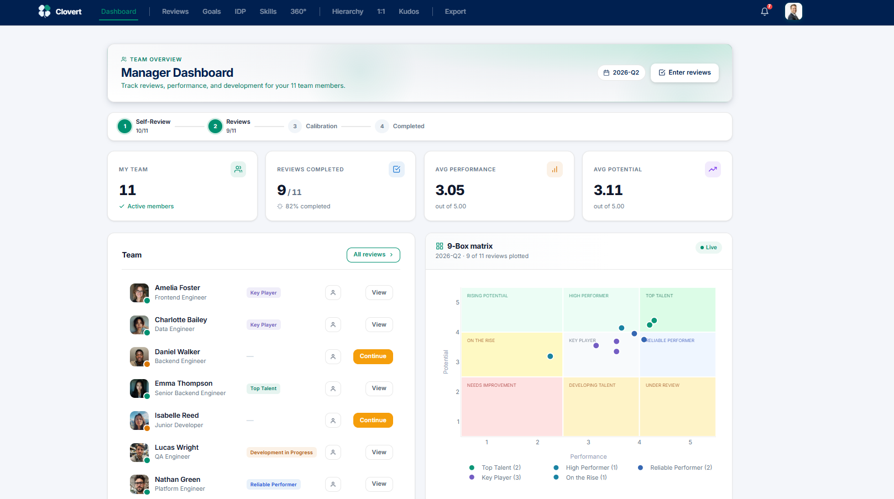Viewport: 894px width, 499px height.
Task: Open the user profile avatar menu
Action: (793, 11)
